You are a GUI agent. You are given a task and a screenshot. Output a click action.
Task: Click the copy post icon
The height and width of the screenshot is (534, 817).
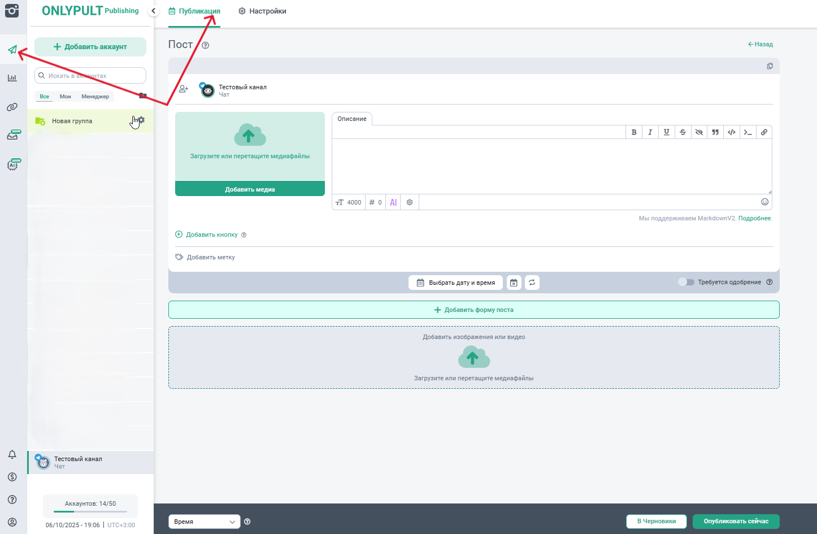tap(770, 66)
